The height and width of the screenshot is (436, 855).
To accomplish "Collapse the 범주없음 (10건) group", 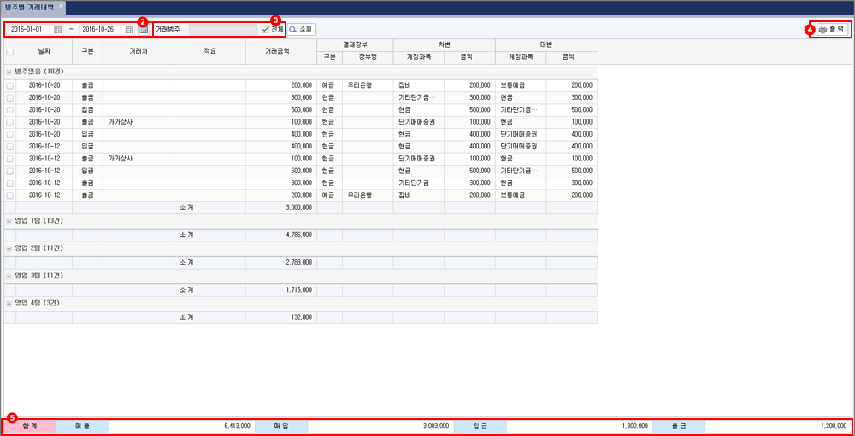I will [x=9, y=71].
